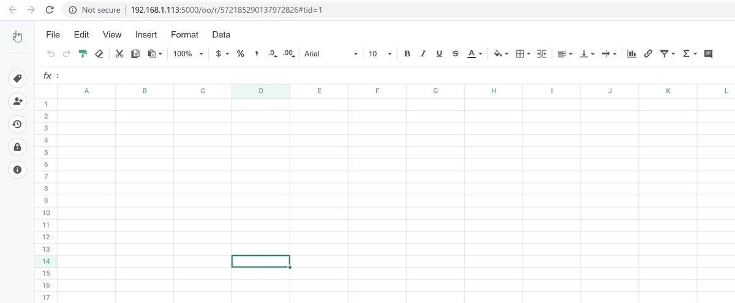Open the Format menu
735x303 pixels.
pyautogui.click(x=184, y=35)
